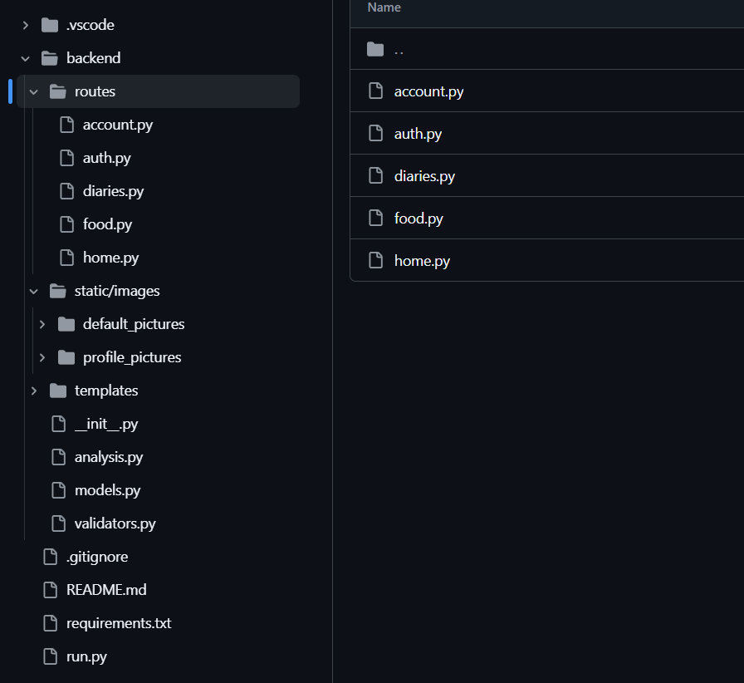This screenshot has height=683, width=744.
Task: Click the file icon beside models.py
Action: click(58, 489)
